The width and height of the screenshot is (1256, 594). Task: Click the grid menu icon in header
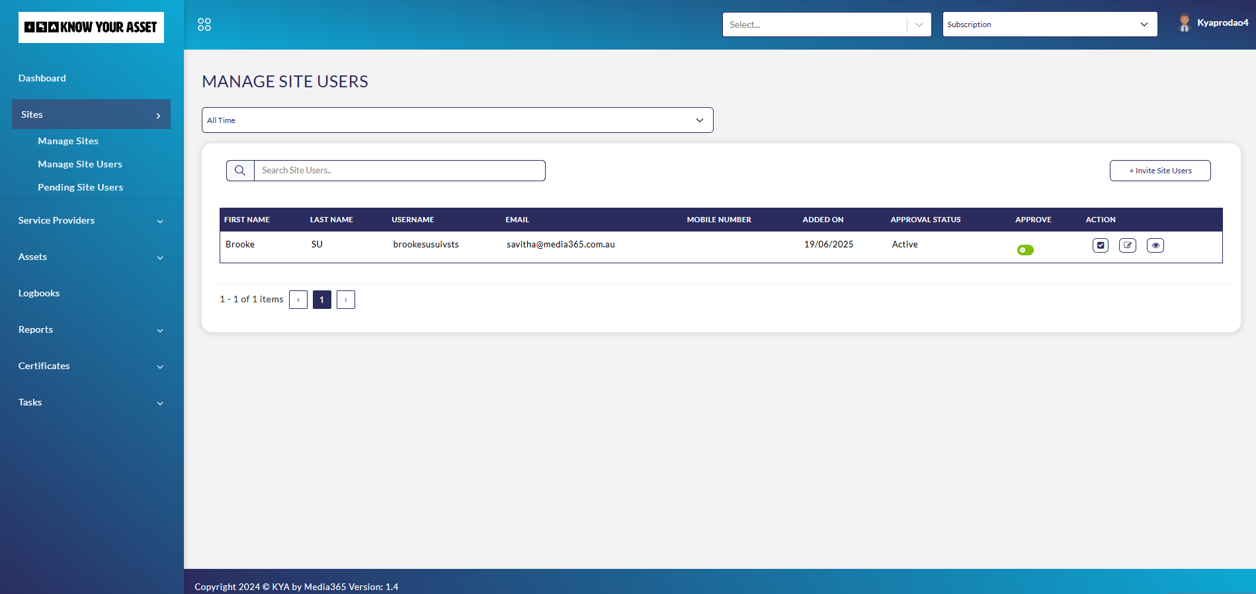(x=204, y=24)
